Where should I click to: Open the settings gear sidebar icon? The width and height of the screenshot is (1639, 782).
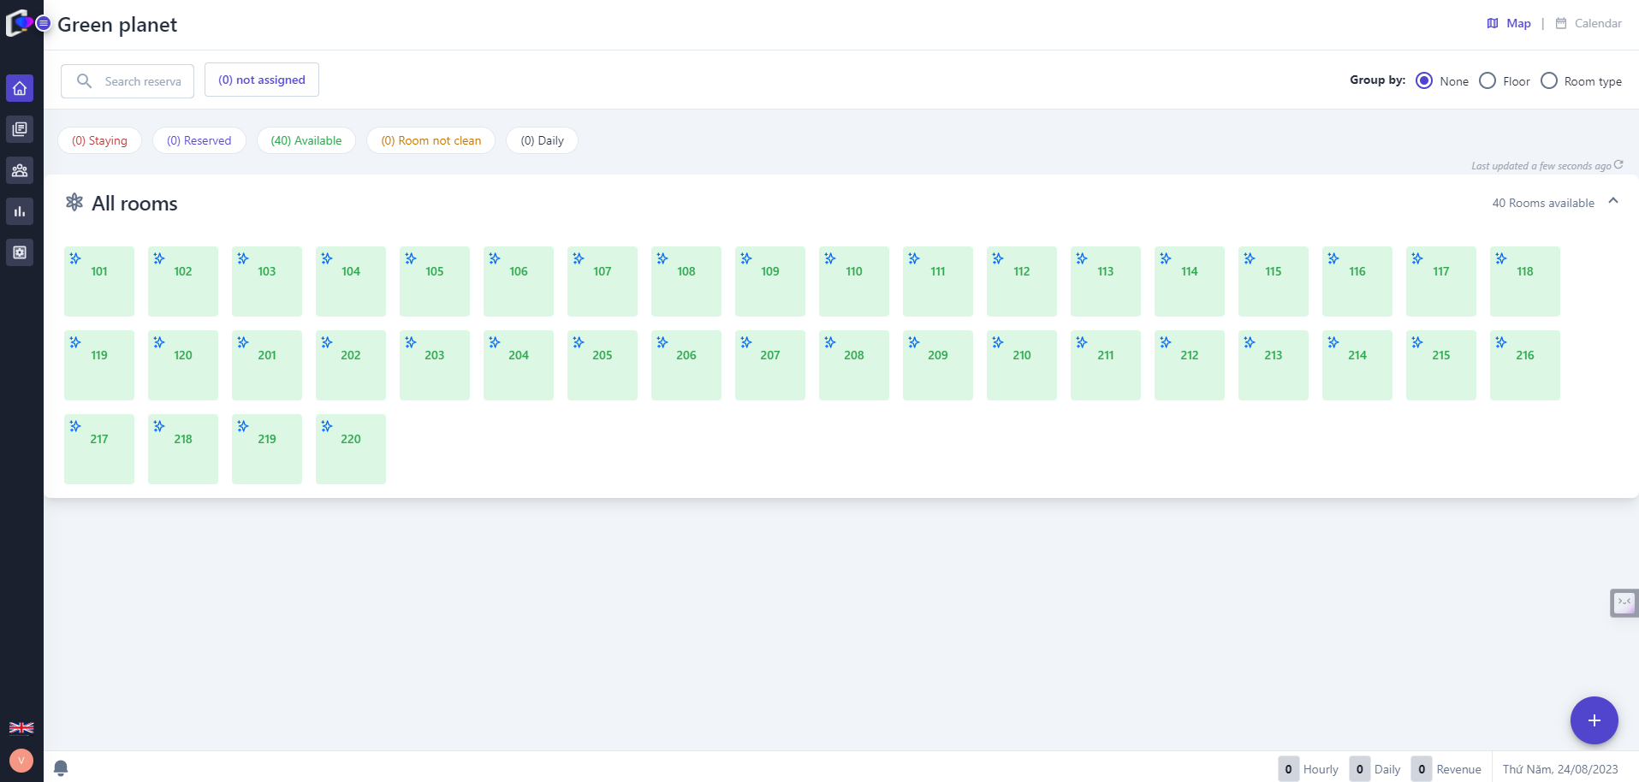20,252
